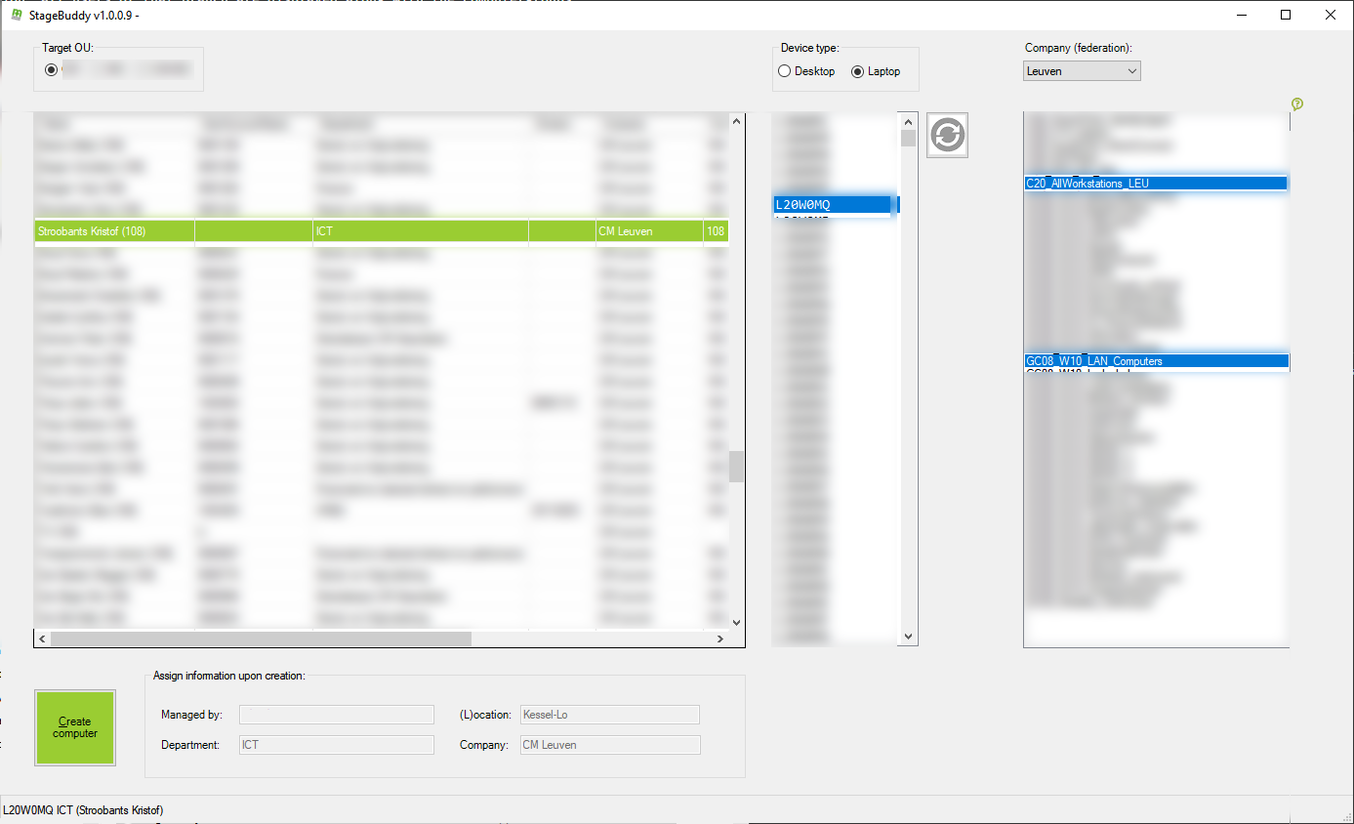Click the (L)ocation field showing Kessel-Lo
This screenshot has width=1354, height=824.
coord(610,715)
